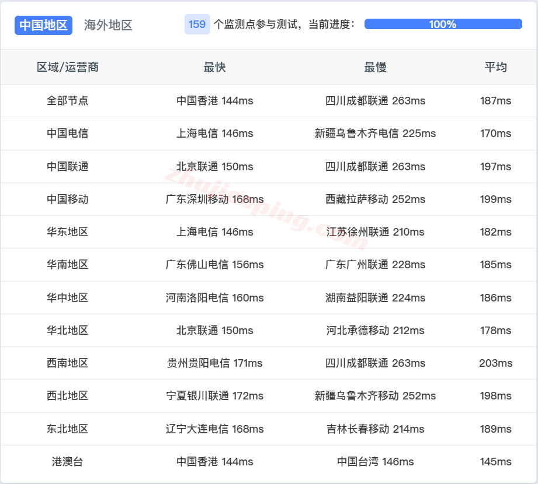Click 北京联通 150ms in 中国联通 row
This screenshot has width=538, height=484.
tap(215, 166)
